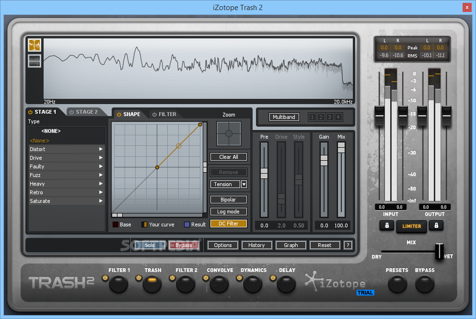Screen dimensions: 476x319
Task: Click the Pre gain slider handle
Action: click(x=264, y=173)
